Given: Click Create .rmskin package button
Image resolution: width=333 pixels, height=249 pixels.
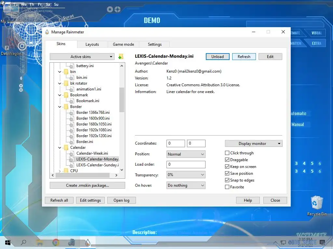Looking at the screenshot, I should (x=87, y=185).
